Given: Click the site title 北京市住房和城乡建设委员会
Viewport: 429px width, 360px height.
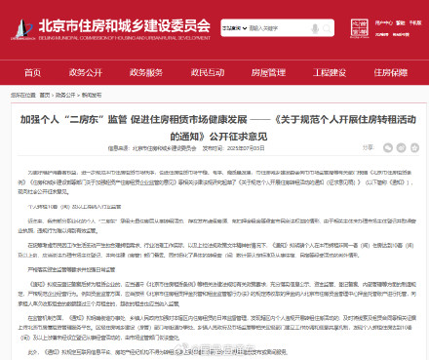Looking at the screenshot, I should (x=125, y=25).
